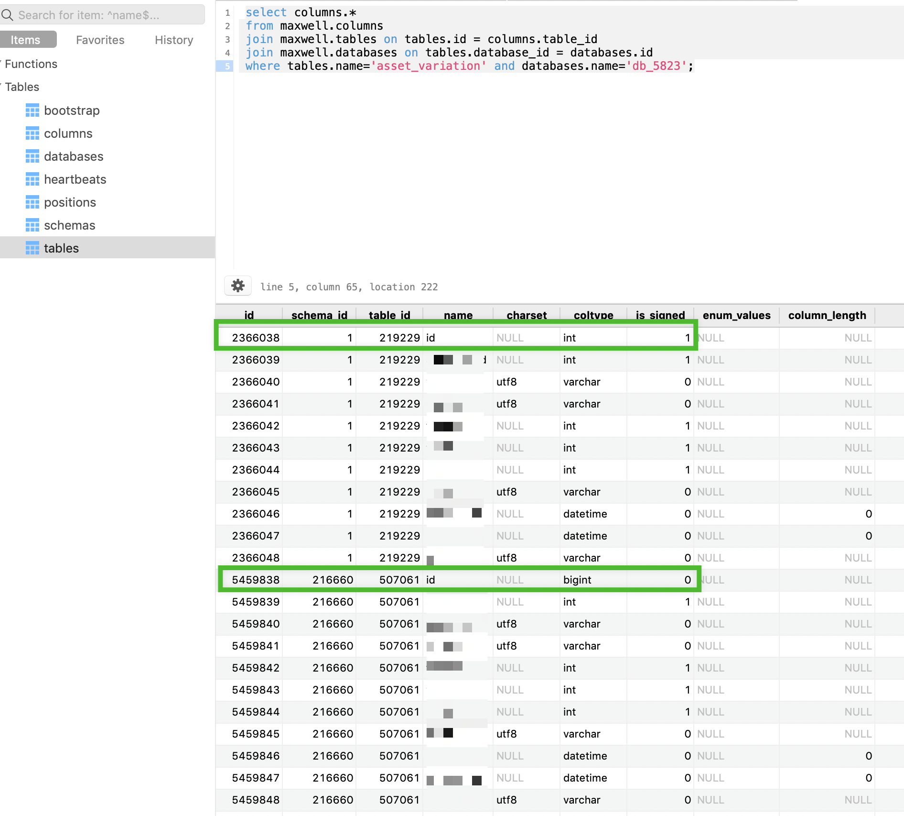Open the query settings gear icon
This screenshot has height=816, width=904.
tap(237, 286)
